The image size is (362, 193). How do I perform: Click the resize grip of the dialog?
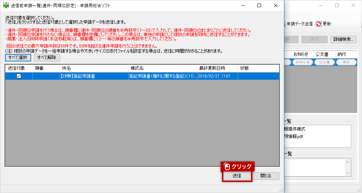click(x=281, y=190)
